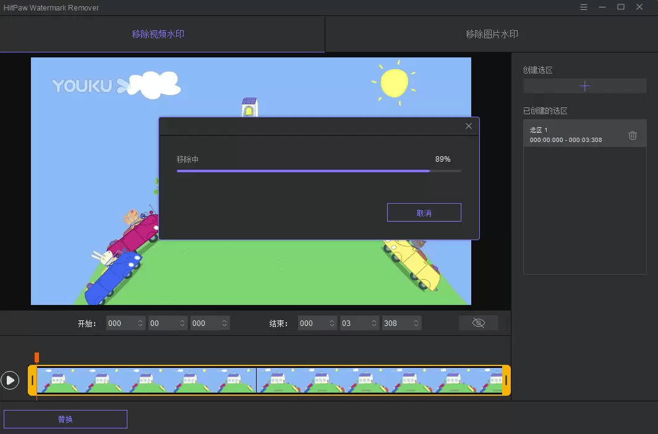This screenshot has height=434, width=658.
Task: Toggle the eye-slash preview visibility button
Action: 479,323
